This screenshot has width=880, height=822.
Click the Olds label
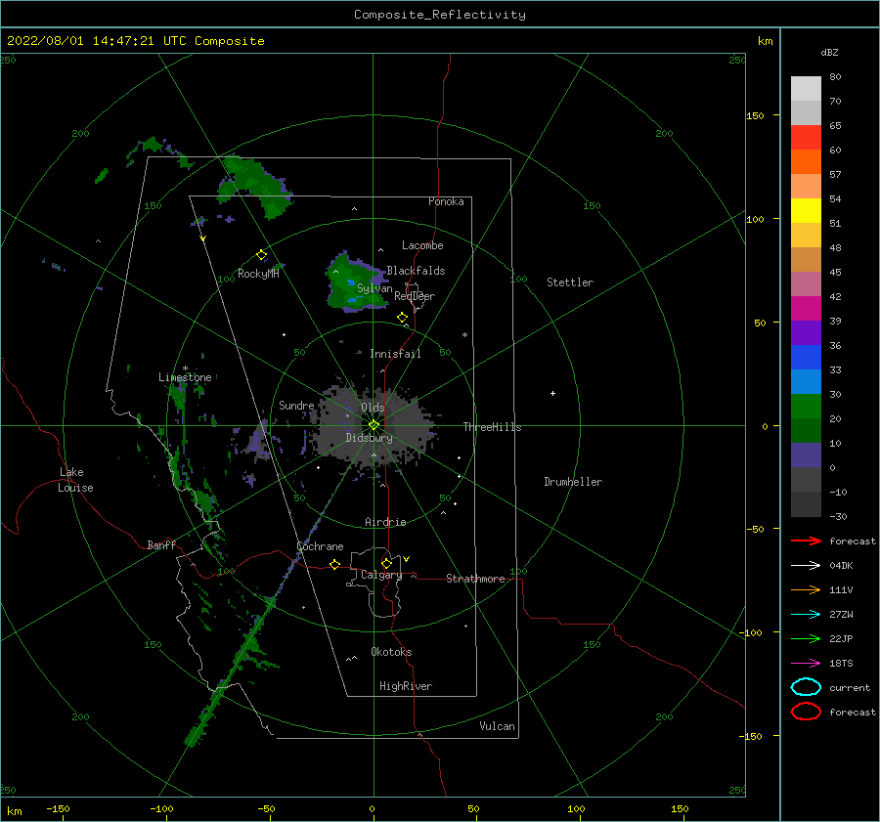(x=373, y=408)
